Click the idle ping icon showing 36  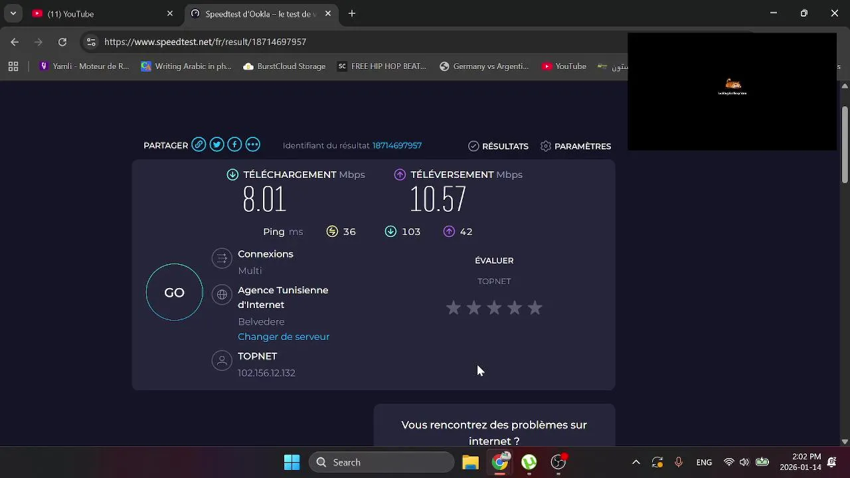pyautogui.click(x=332, y=231)
